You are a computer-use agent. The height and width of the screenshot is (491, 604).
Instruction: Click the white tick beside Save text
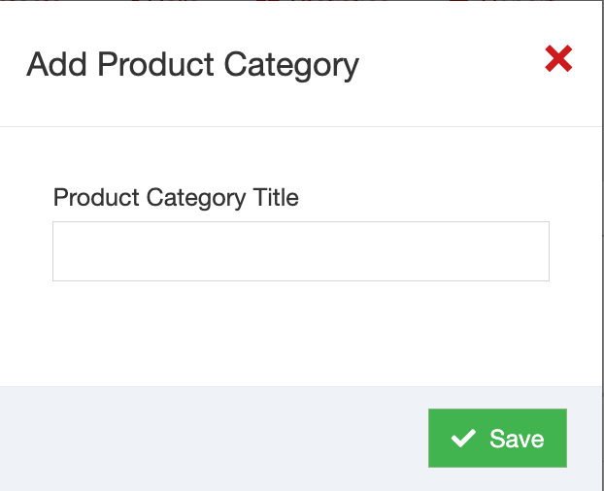click(463, 439)
